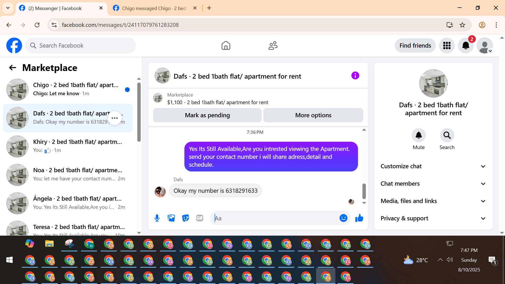Screen dimensions: 505x284
Task: Switch to the Chigo messaged Chigo tab
Action: tap(154, 8)
